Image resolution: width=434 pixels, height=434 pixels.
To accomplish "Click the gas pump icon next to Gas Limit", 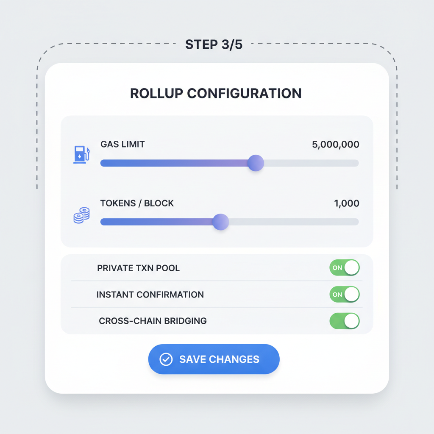I will [81, 154].
